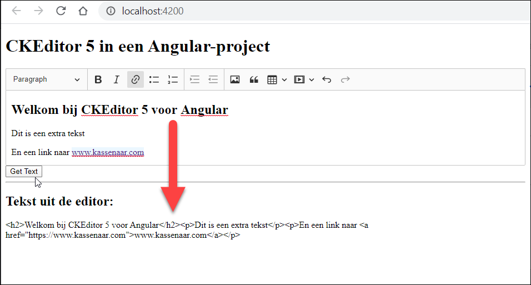Redo the last editor change

(x=345, y=79)
